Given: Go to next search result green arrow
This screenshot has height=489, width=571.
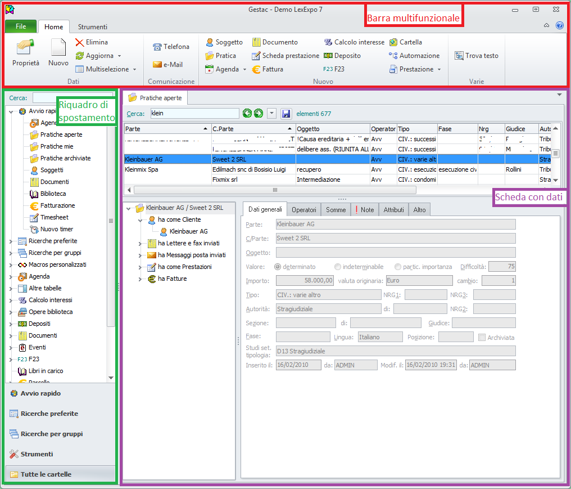Looking at the screenshot, I should 259,114.
